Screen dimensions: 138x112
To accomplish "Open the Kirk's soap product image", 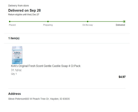I will coord(17,55).
